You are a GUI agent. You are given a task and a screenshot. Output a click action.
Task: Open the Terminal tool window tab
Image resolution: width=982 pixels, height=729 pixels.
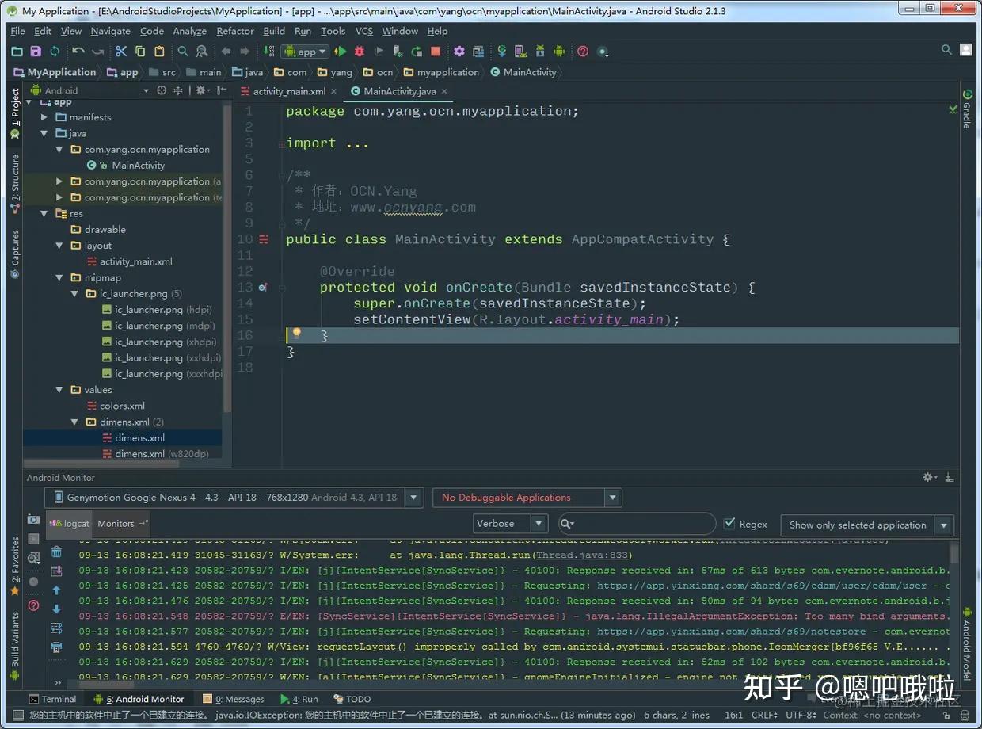click(x=52, y=699)
